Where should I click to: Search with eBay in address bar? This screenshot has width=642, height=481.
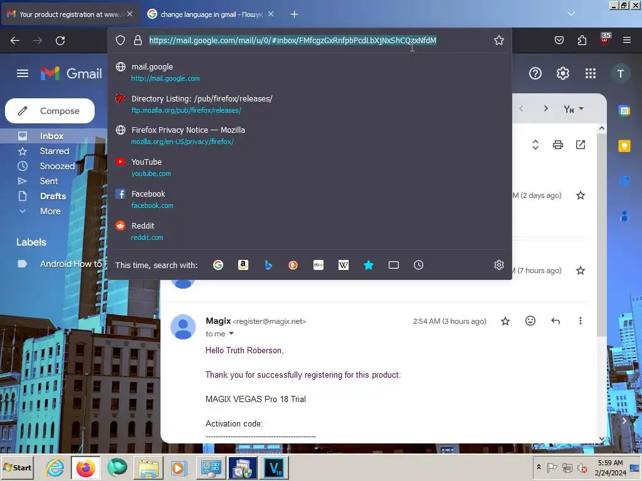pyautogui.click(x=318, y=265)
